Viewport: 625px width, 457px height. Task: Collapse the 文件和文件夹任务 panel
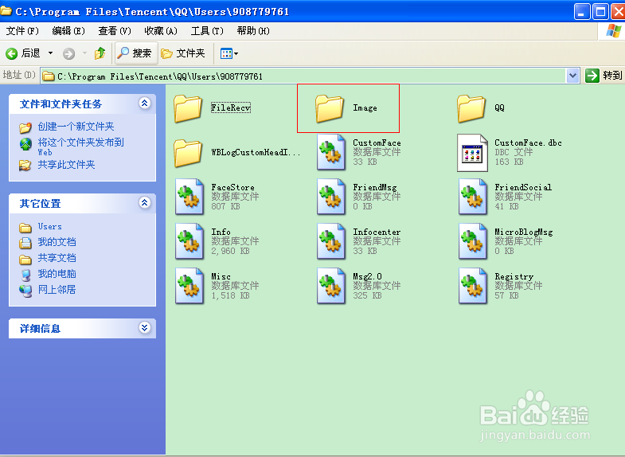coord(144,104)
